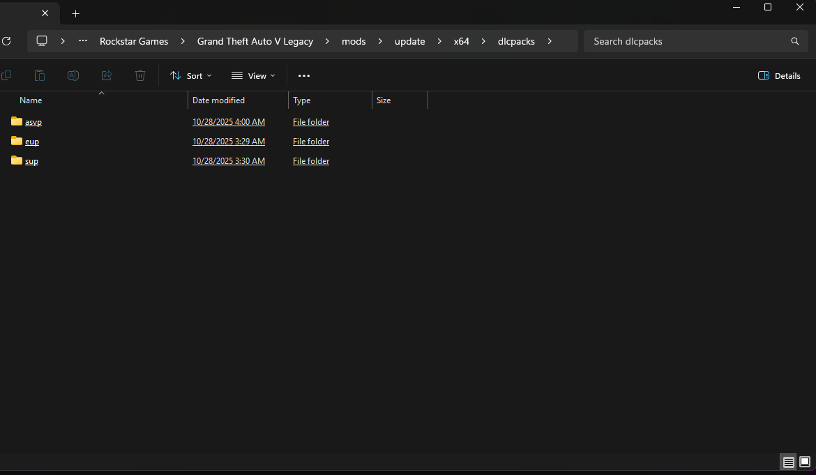Click File folder type in asvp row

click(x=310, y=122)
